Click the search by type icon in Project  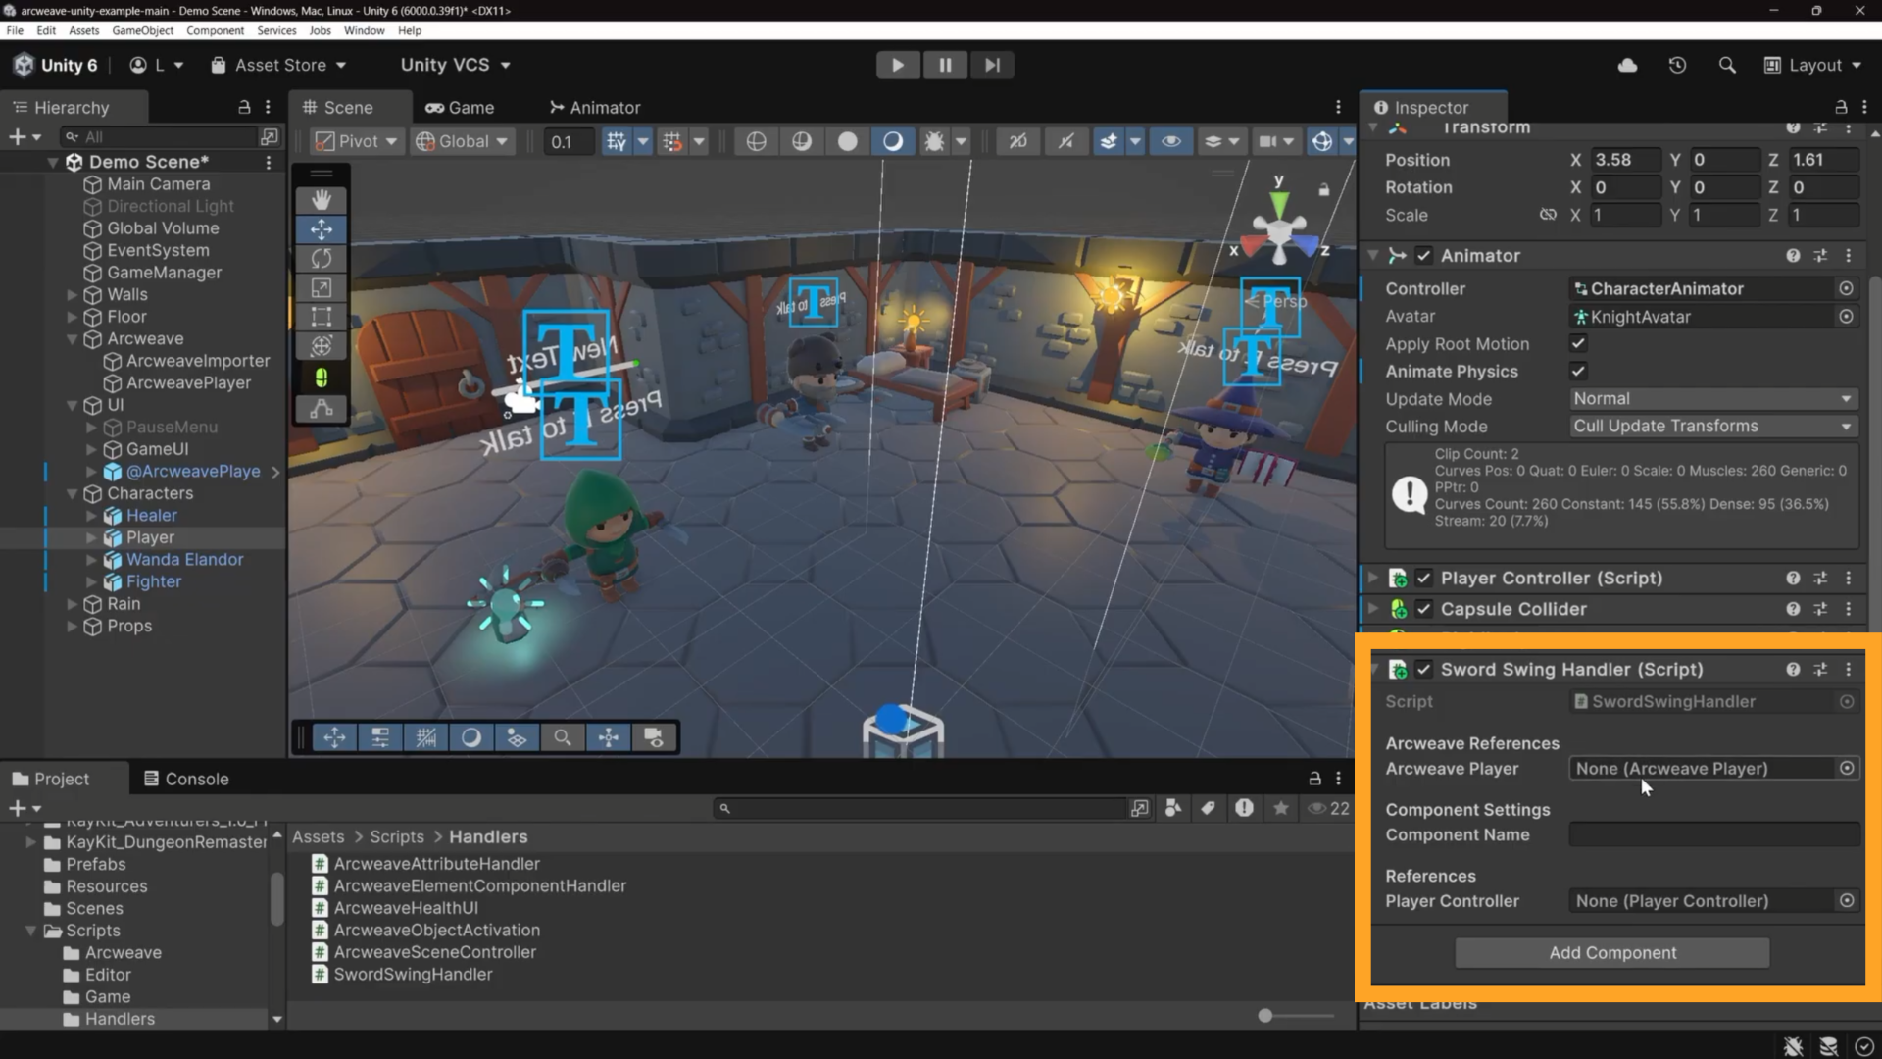pos(1173,808)
